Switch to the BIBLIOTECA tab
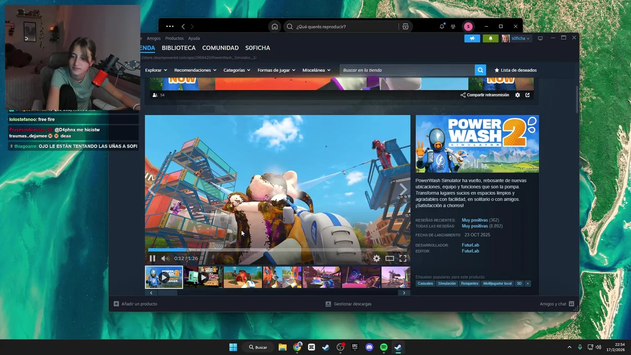 tap(178, 48)
